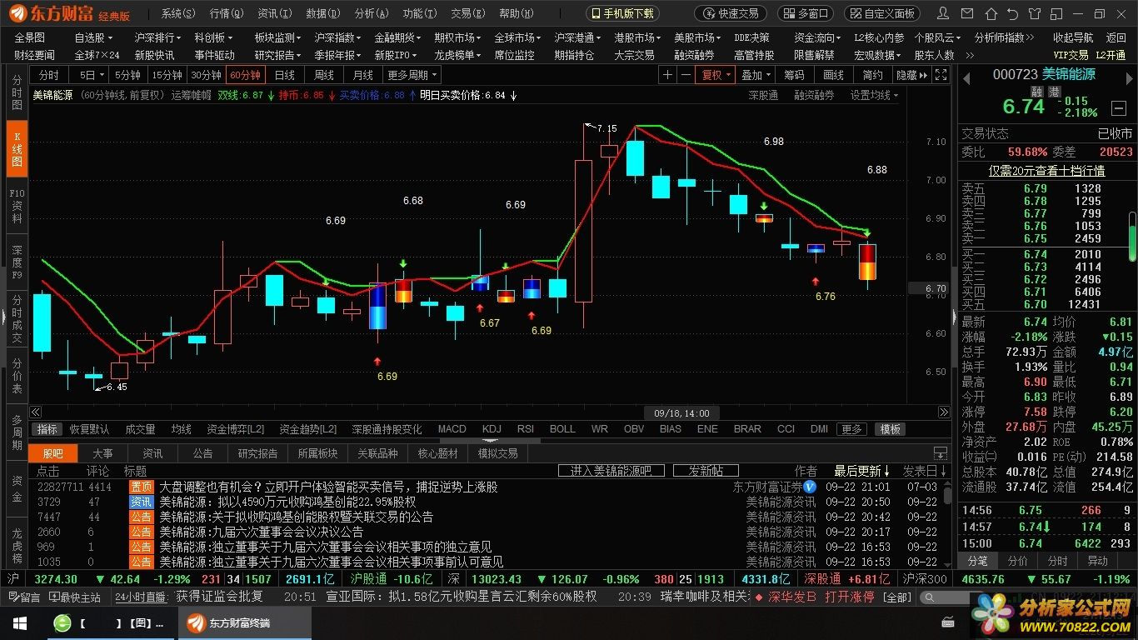This screenshot has height=640, width=1138.
Task: Toggle fullscreen chart icon
Action: (941, 74)
